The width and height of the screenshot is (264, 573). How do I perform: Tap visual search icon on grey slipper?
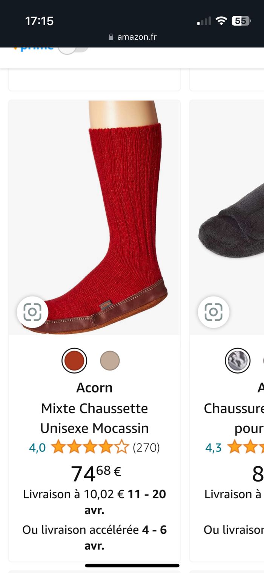pos(213,312)
